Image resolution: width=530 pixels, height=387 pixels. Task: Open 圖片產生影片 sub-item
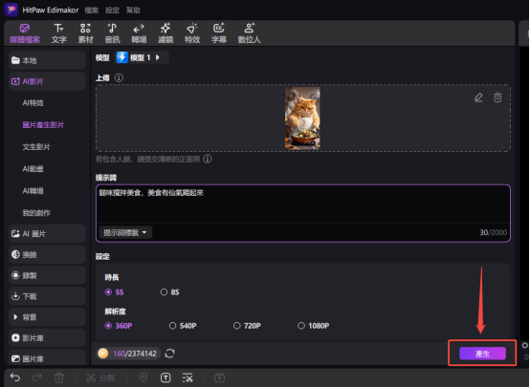tap(43, 125)
